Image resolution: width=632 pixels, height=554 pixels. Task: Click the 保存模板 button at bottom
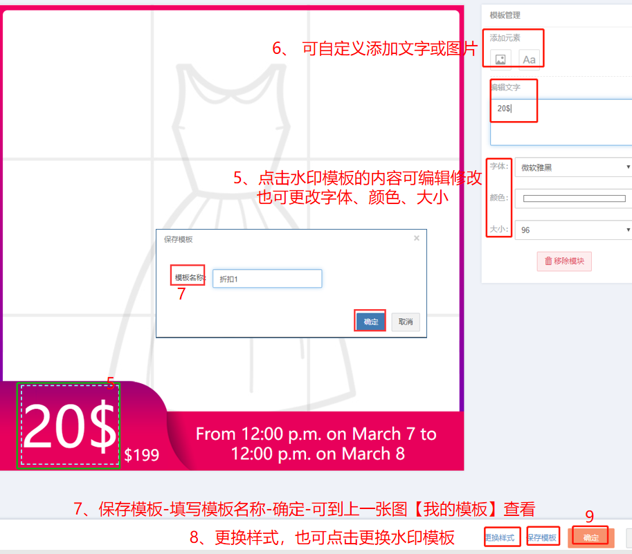click(543, 537)
